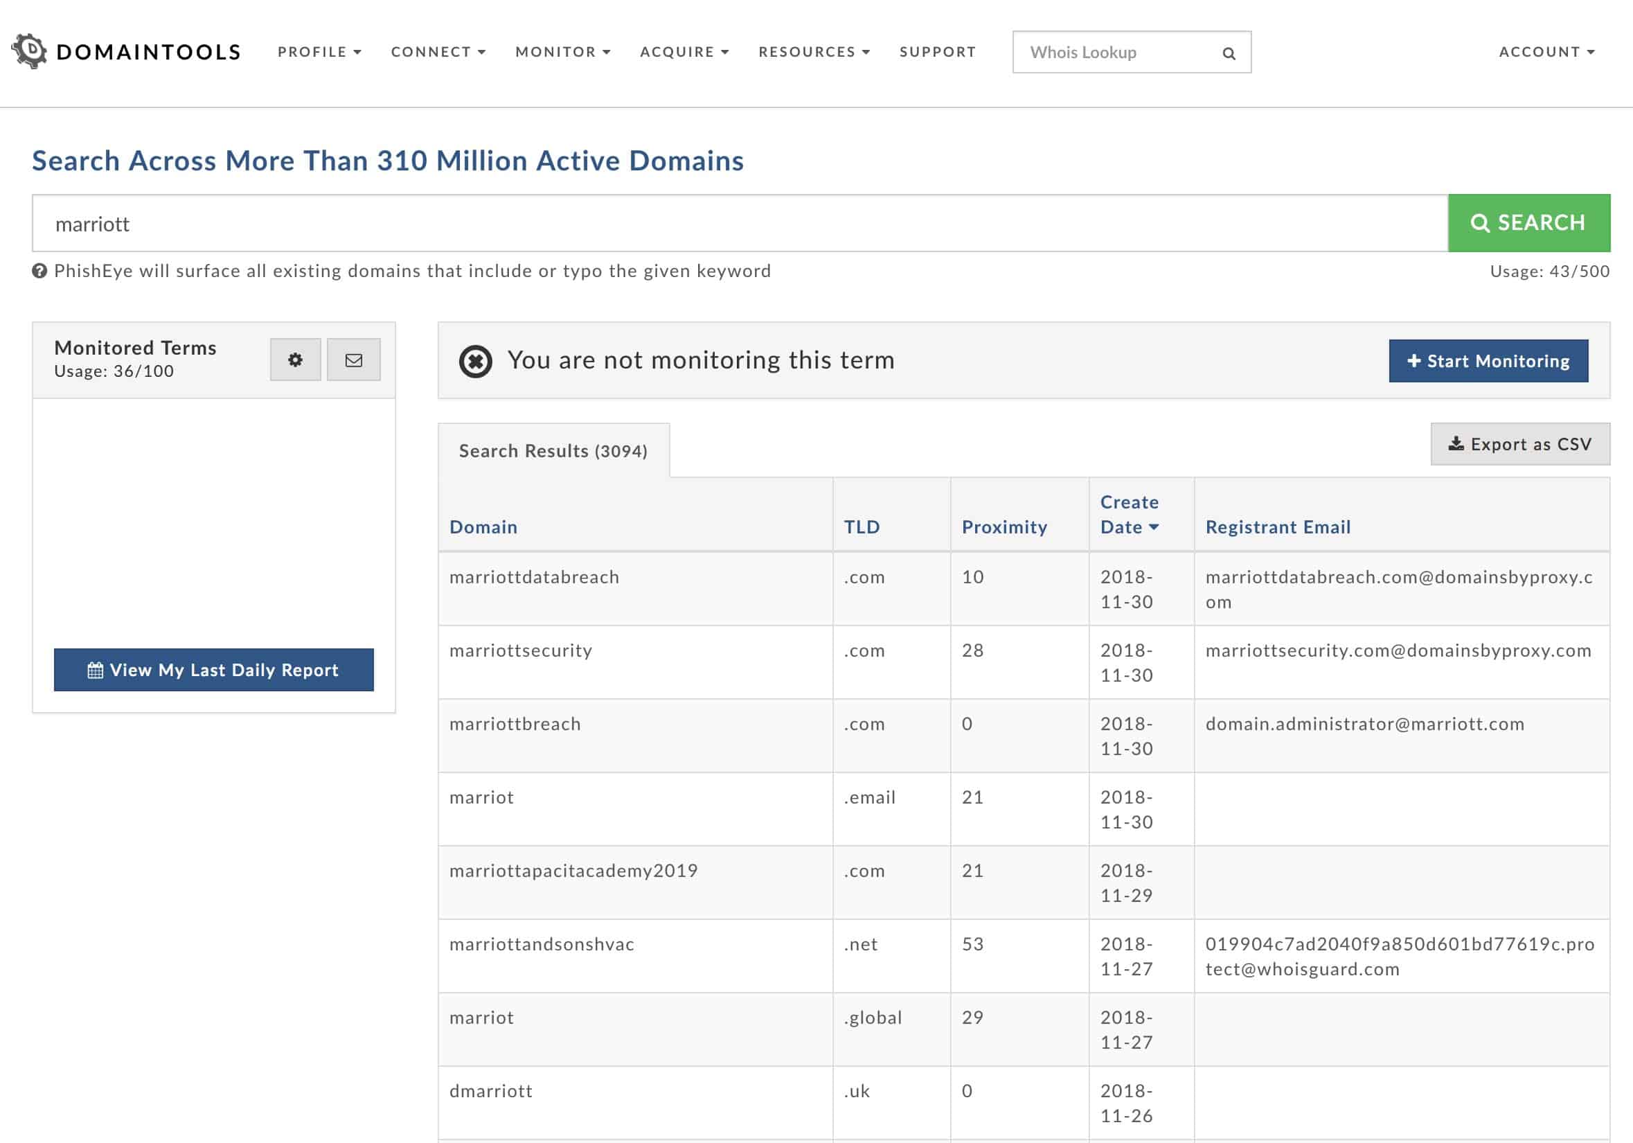Sort by Create Date column
The width and height of the screenshot is (1633, 1143).
pos(1129,514)
